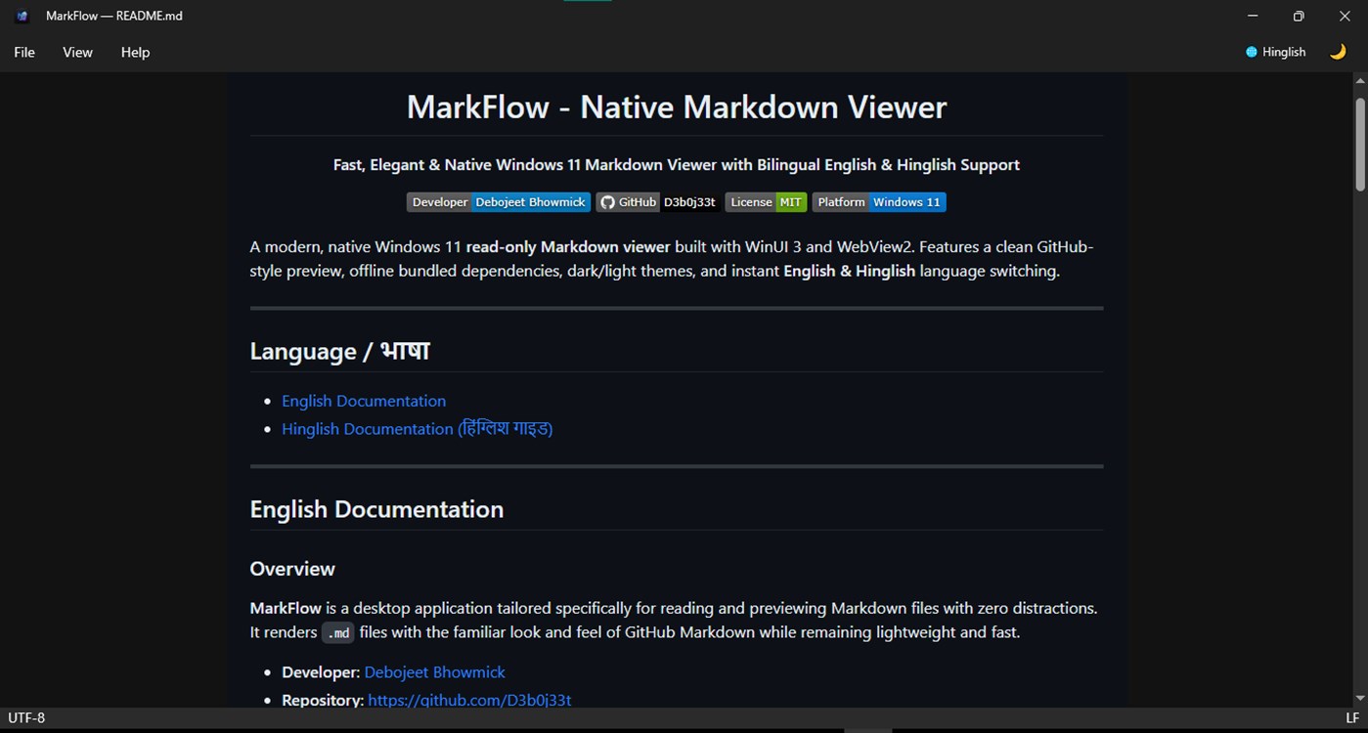Click the Language / भाषा heading
The width and height of the screenshot is (1368, 733).
339,351
